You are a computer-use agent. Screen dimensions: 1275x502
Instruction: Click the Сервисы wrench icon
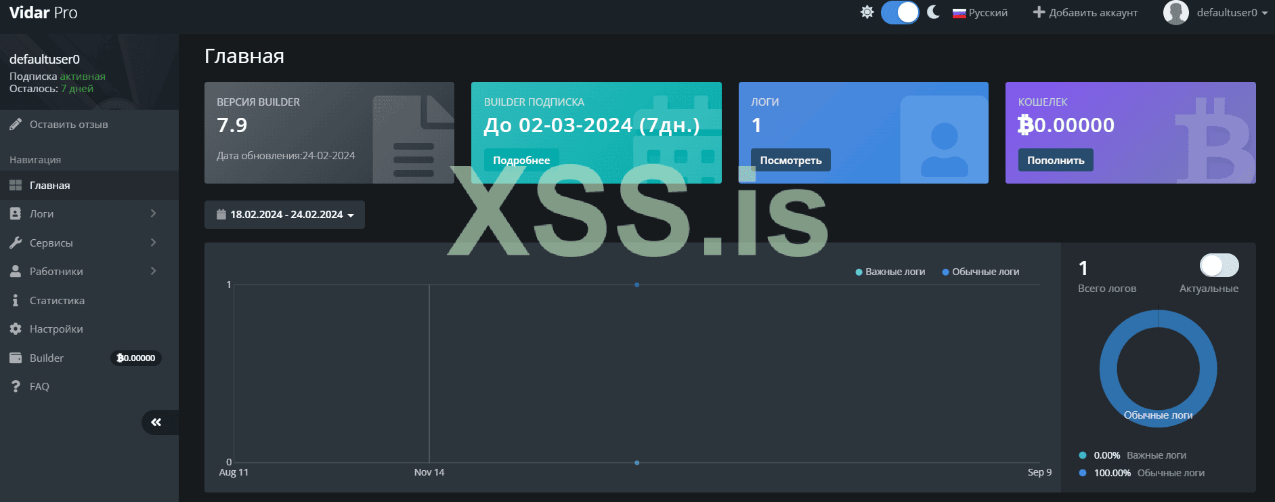[x=16, y=243]
